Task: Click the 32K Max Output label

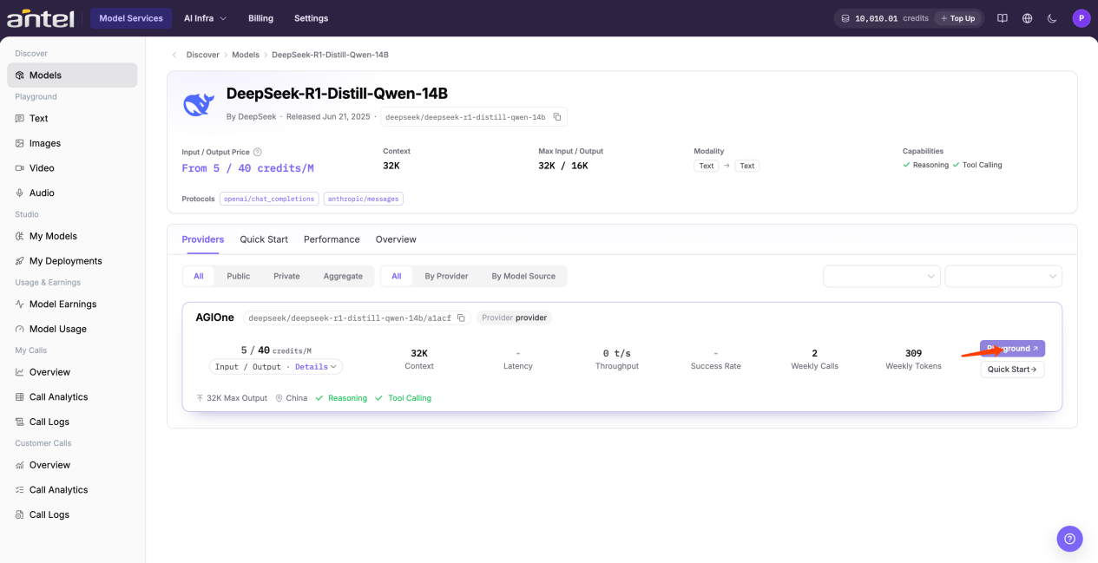Action: point(232,398)
